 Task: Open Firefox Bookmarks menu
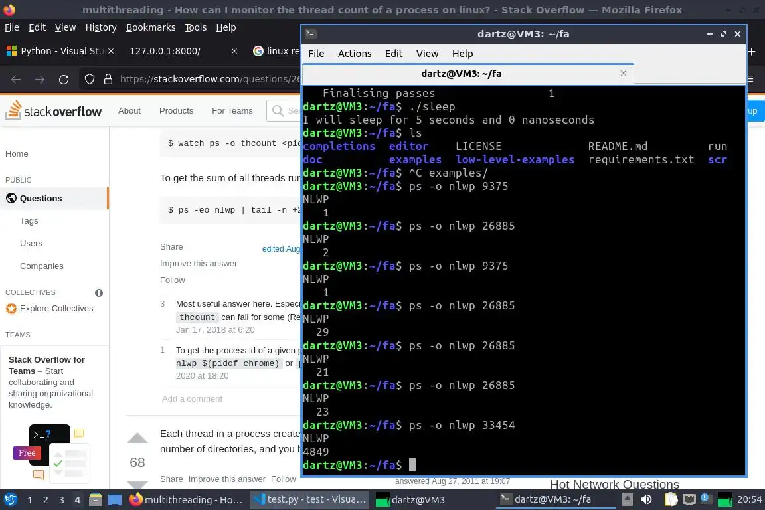point(151,27)
